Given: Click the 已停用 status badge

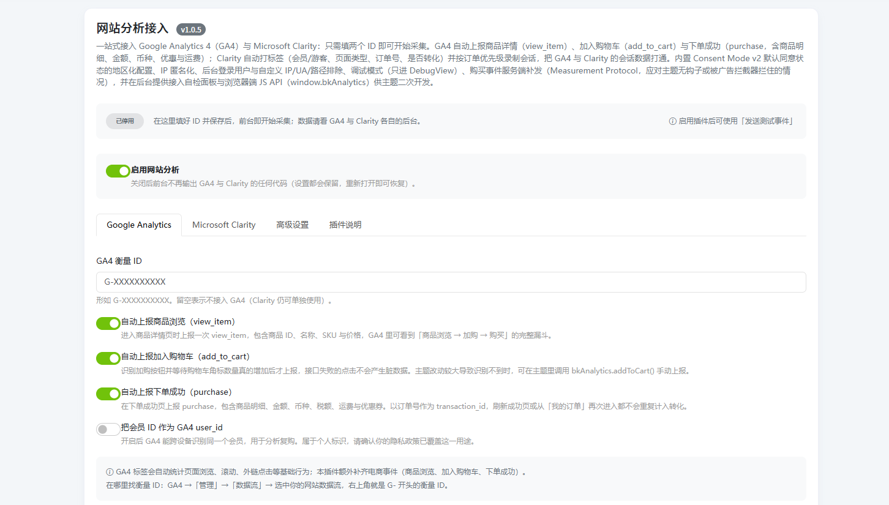Looking at the screenshot, I should [125, 121].
